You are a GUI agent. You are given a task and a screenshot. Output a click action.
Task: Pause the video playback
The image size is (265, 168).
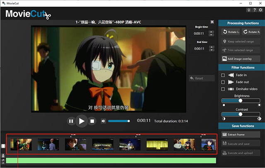point(71,121)
